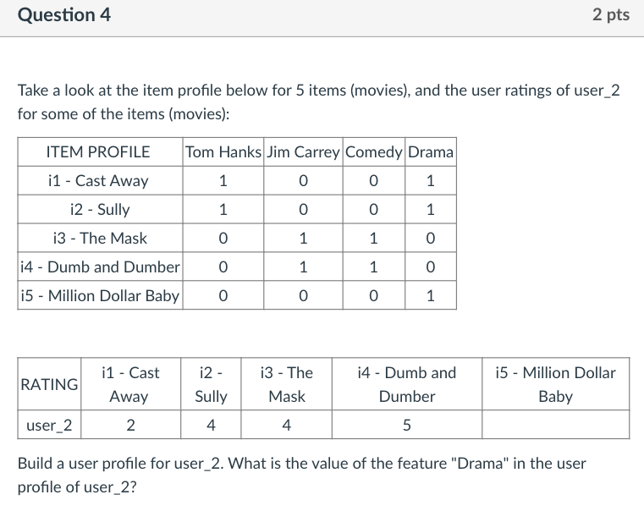Click the '2 pts' label
The image size is (644, 522).
[611, 15]
